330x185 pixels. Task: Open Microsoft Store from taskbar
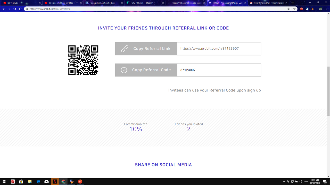(21, 182)
